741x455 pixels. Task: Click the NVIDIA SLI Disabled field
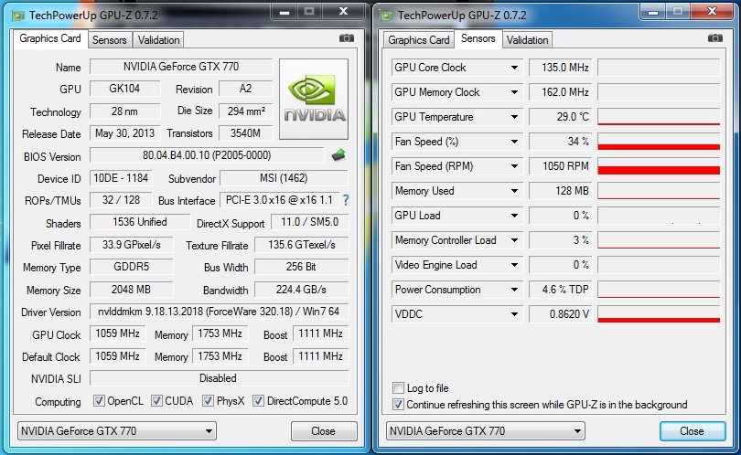(x=219, y=378)
